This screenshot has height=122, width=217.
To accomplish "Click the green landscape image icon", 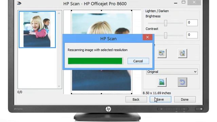I will [162, 82].
